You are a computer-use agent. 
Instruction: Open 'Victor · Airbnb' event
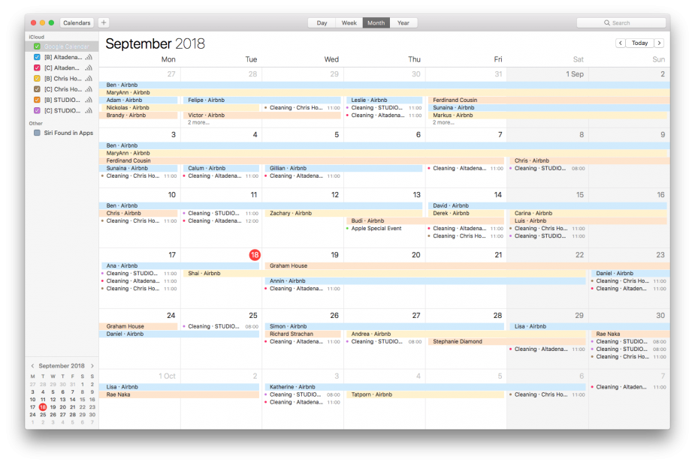click(262, 115)
